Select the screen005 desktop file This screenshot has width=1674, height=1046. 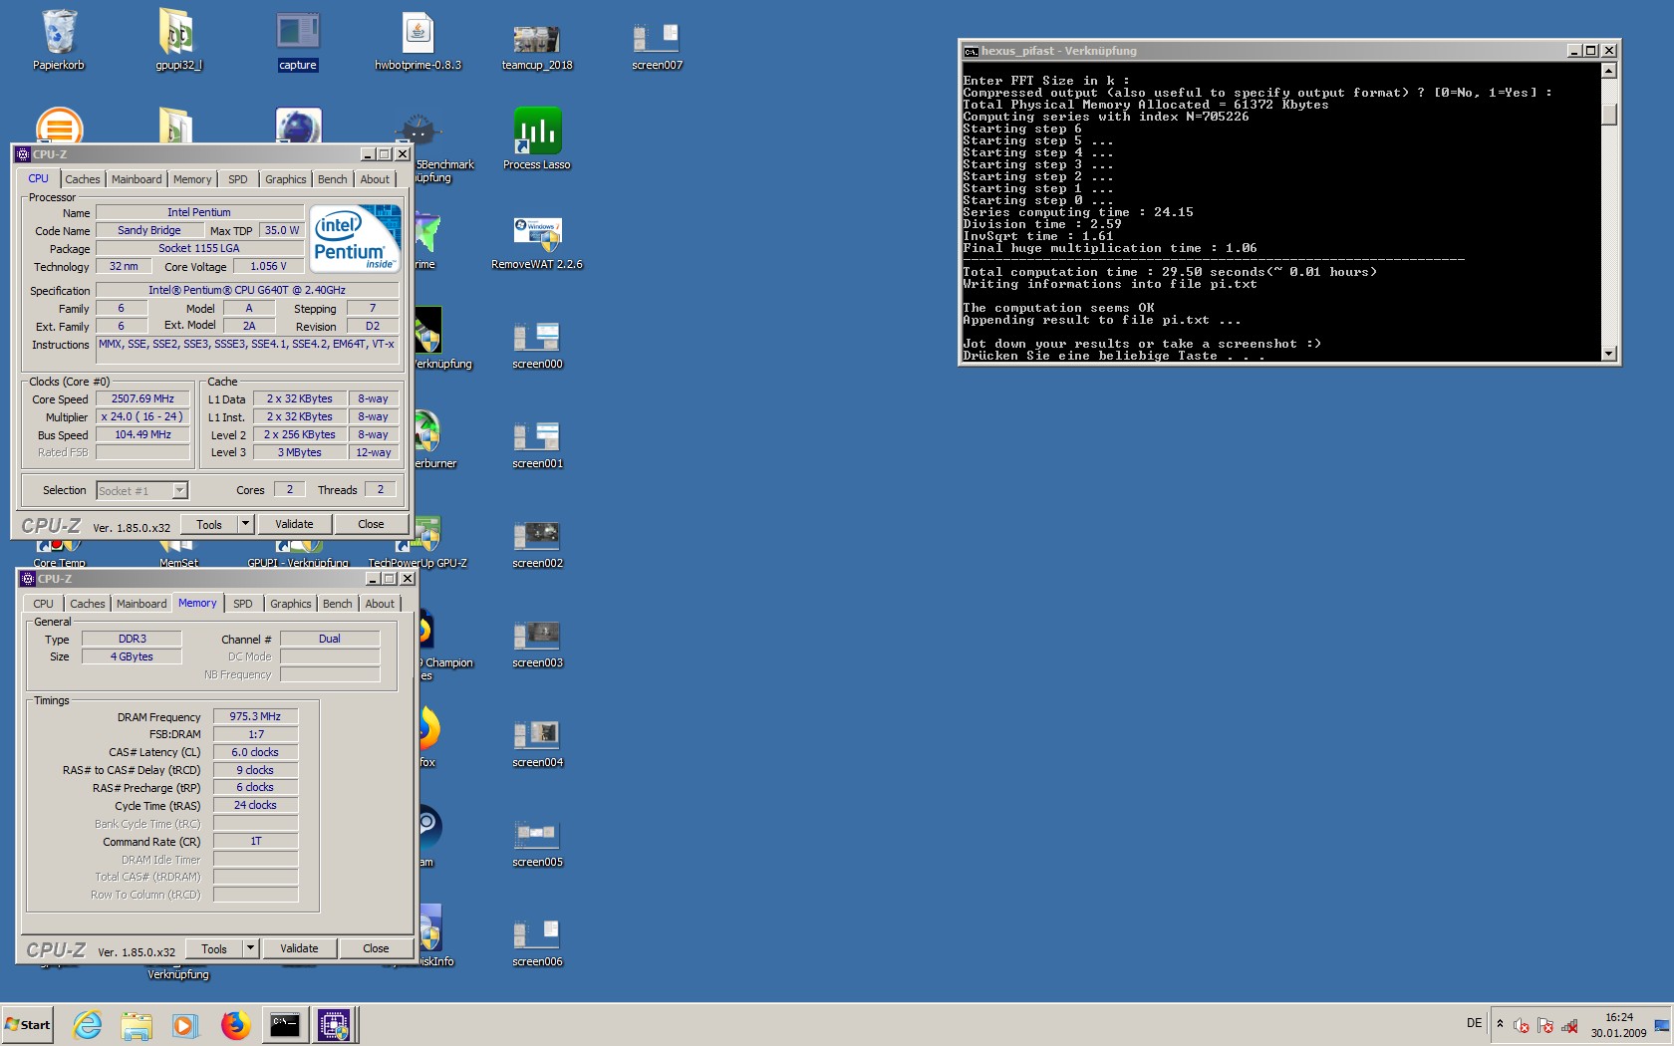[537, 842]
